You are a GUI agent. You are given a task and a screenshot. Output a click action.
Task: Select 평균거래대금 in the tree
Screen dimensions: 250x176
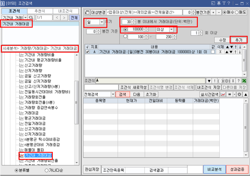point(35,118)
